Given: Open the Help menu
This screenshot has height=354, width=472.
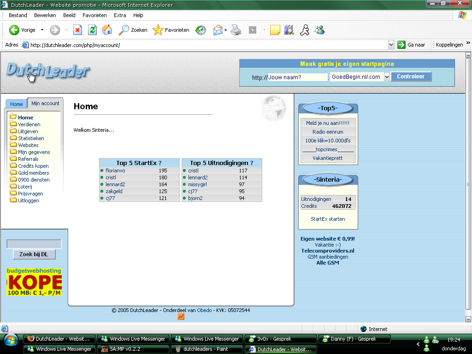Looking at the screenshot, I should [x=138, y=15].
